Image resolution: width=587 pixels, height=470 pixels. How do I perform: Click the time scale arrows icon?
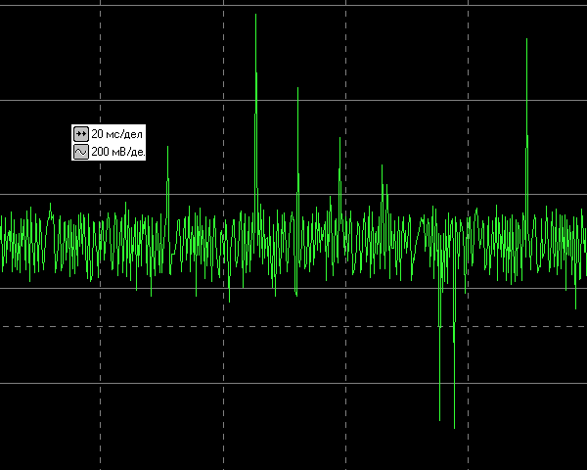click(81, 134)
